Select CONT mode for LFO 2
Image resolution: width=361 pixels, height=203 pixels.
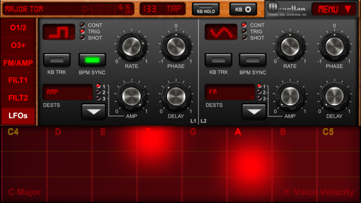(244, 25)
